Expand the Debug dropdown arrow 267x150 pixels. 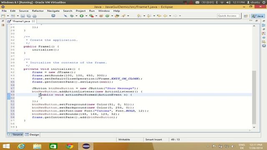tap(76, 16)
